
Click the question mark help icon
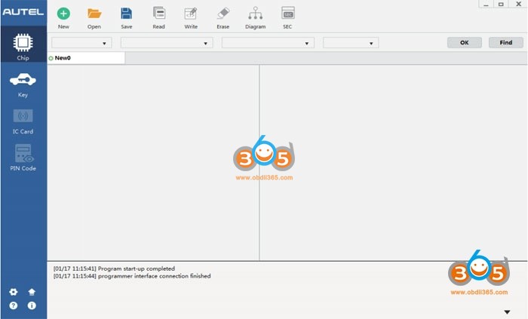tap(13, 305)
